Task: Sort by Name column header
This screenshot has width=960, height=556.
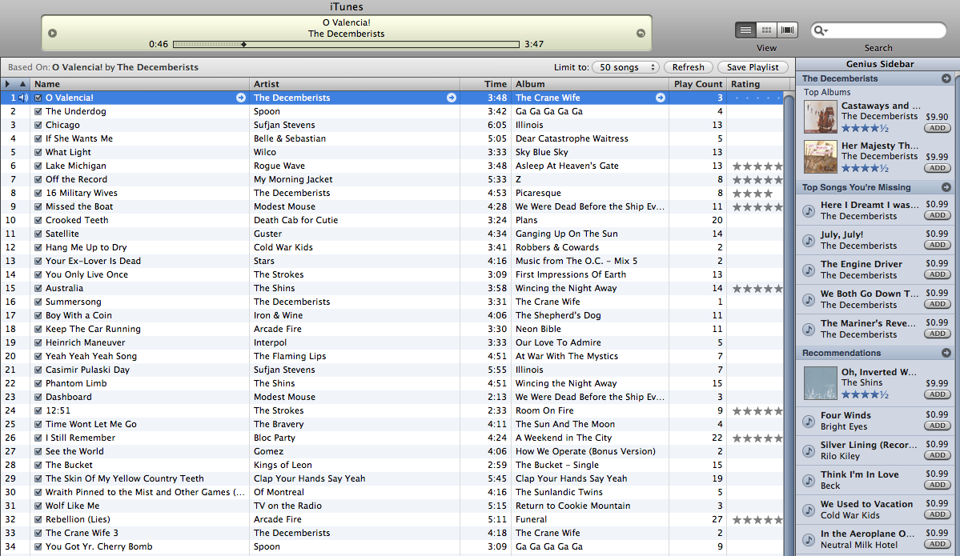Action: tap(139, 84)
